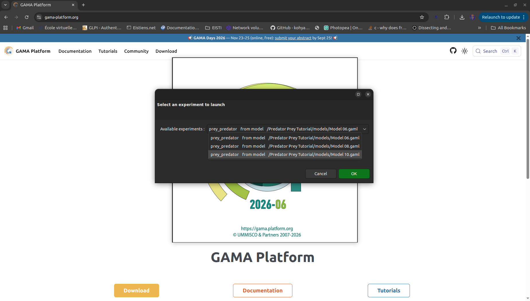Open the EISTI bookmarks folder

[x=214, y=28]
